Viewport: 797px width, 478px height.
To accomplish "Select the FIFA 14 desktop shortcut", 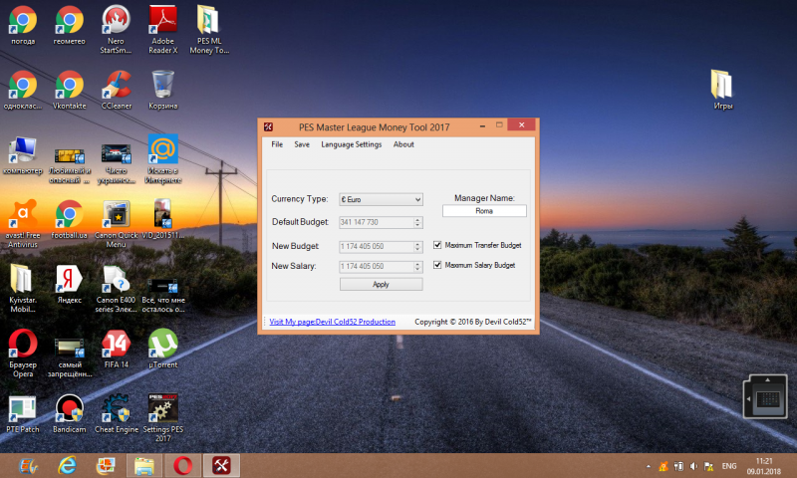I will (117, 350).
